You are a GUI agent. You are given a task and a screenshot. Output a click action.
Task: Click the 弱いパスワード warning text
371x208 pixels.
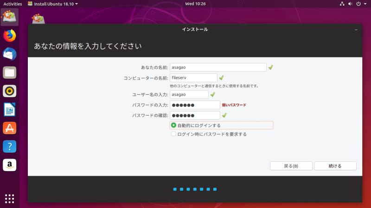click(234, 105)
